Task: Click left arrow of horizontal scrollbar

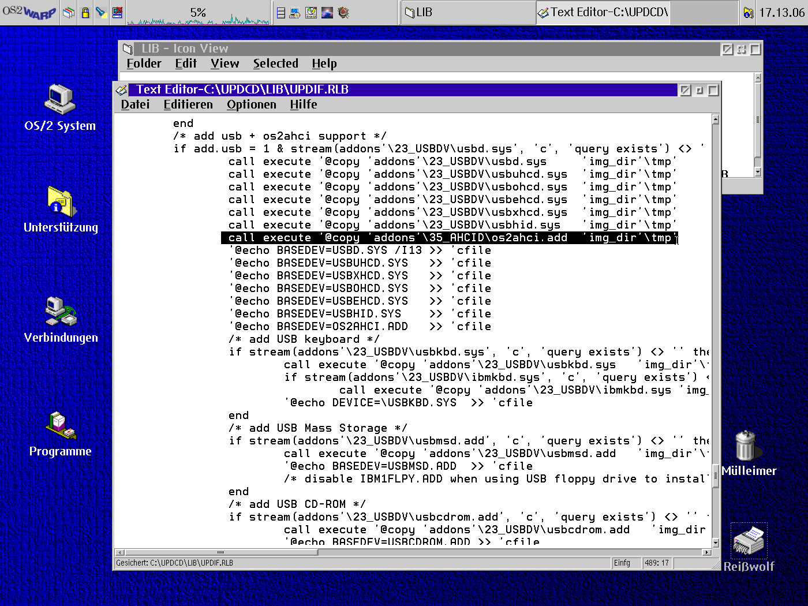Action: pos(120,552)
